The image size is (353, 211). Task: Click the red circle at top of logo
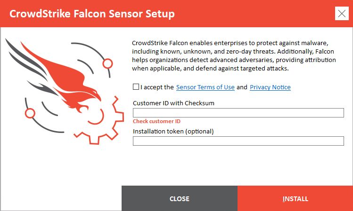pyautogui.click(x=107, y=63)
